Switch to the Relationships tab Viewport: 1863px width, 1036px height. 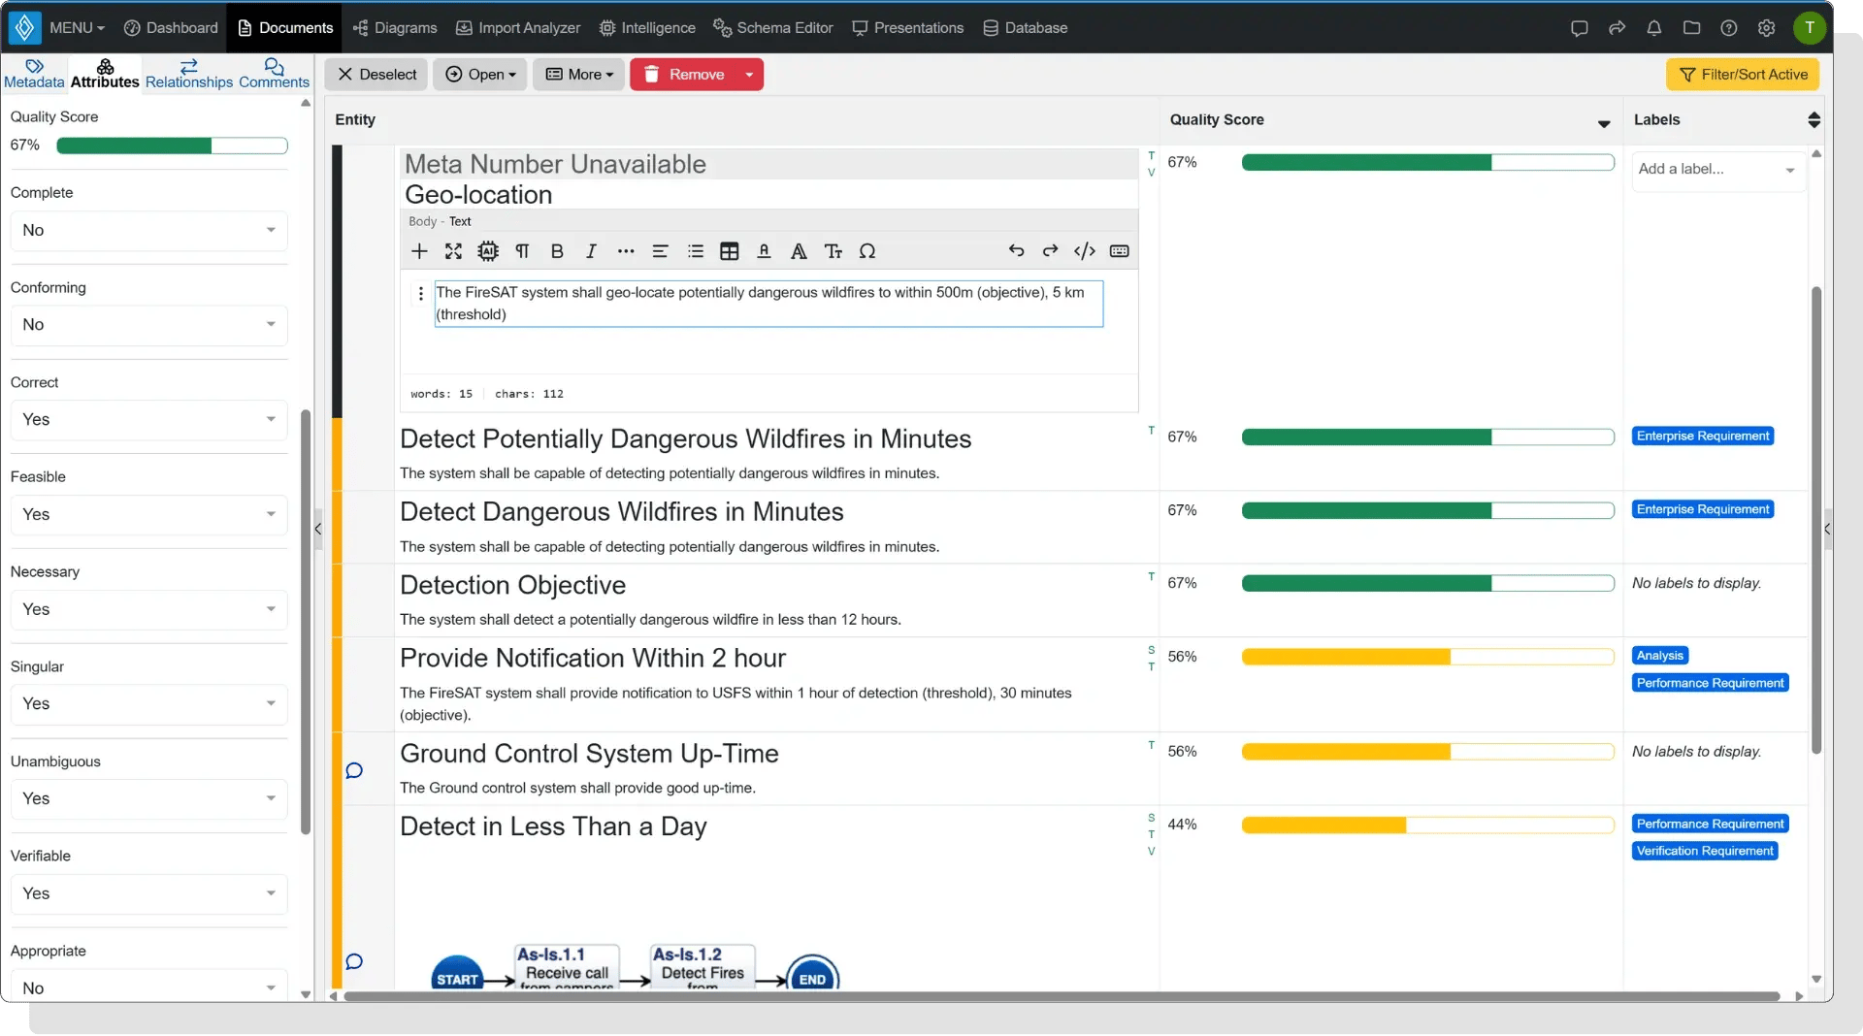pos(189,74)
